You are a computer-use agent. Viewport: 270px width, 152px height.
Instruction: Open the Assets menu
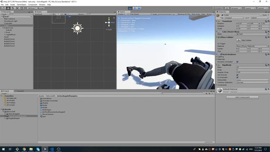12,5
